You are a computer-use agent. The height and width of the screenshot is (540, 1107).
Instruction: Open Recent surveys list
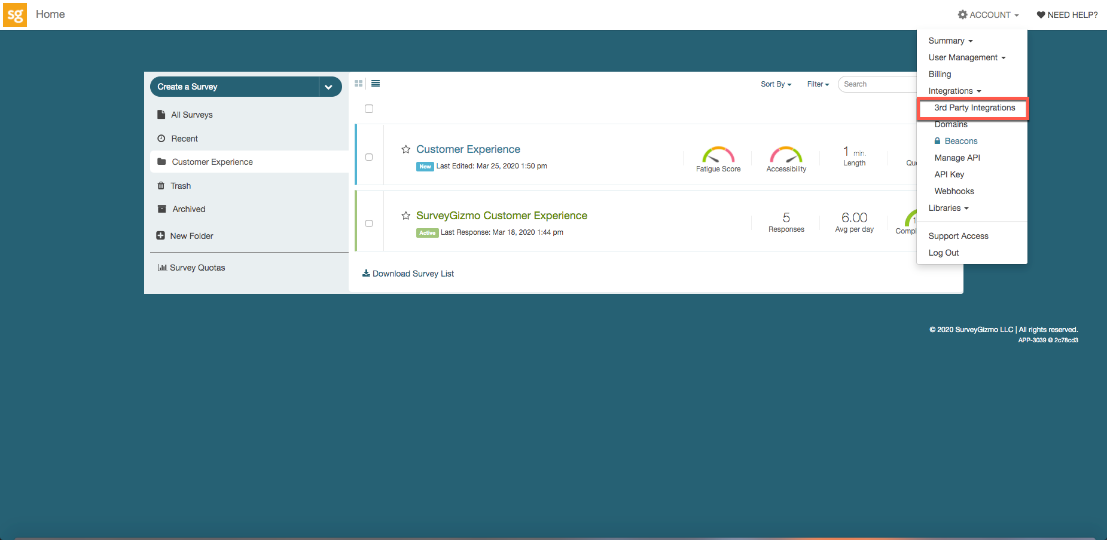(185, 139)
